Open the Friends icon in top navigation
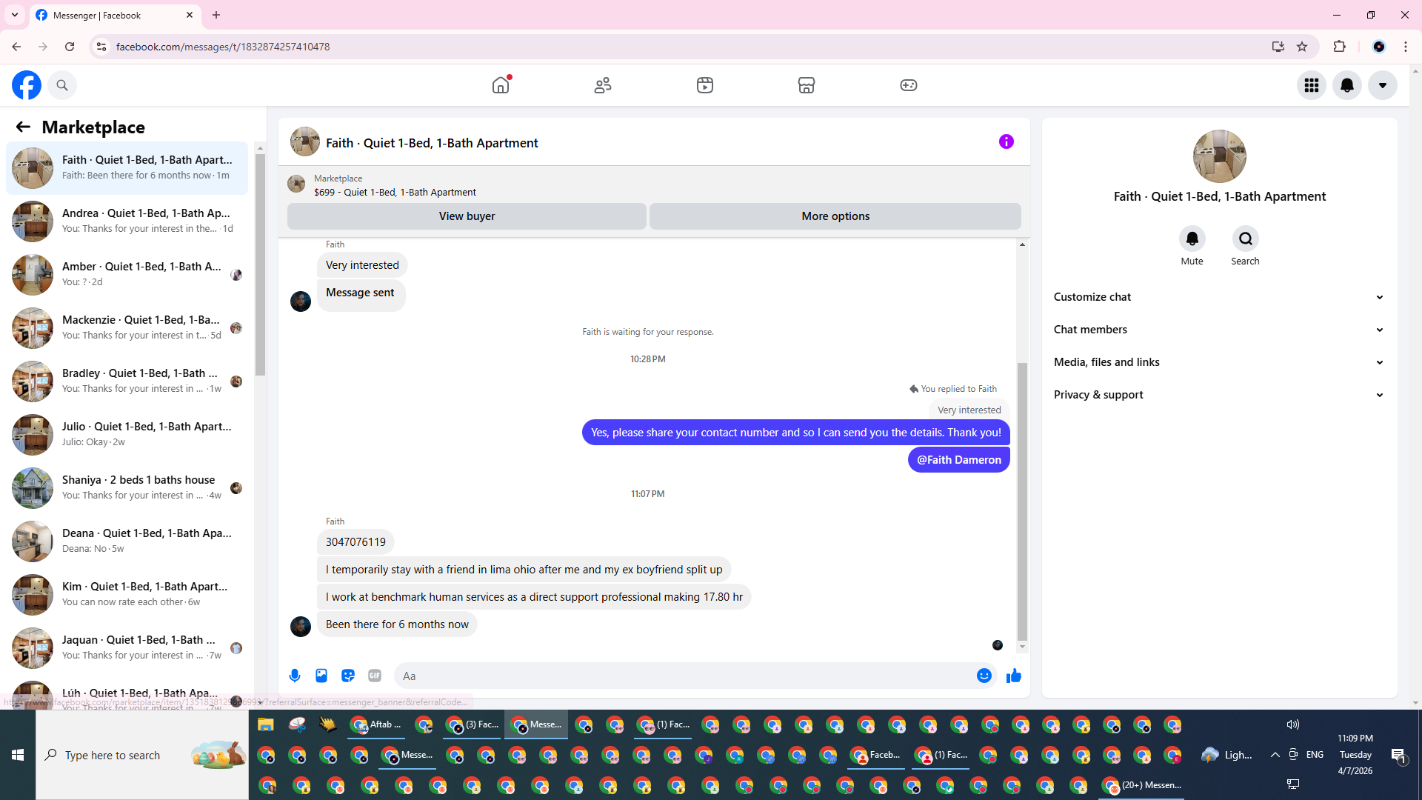The image size is (1422, 800). [x=603, y=85]
